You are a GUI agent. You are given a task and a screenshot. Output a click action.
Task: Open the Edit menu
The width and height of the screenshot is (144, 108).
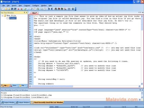click(8, 6)
